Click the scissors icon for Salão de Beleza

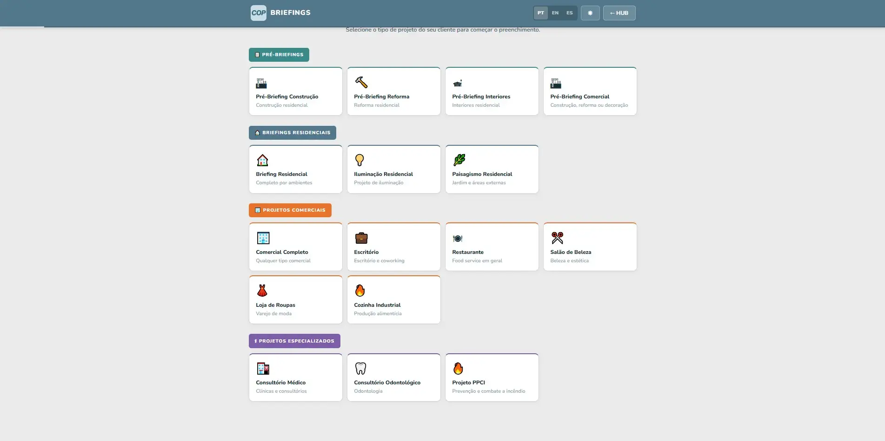click(557, 238)
